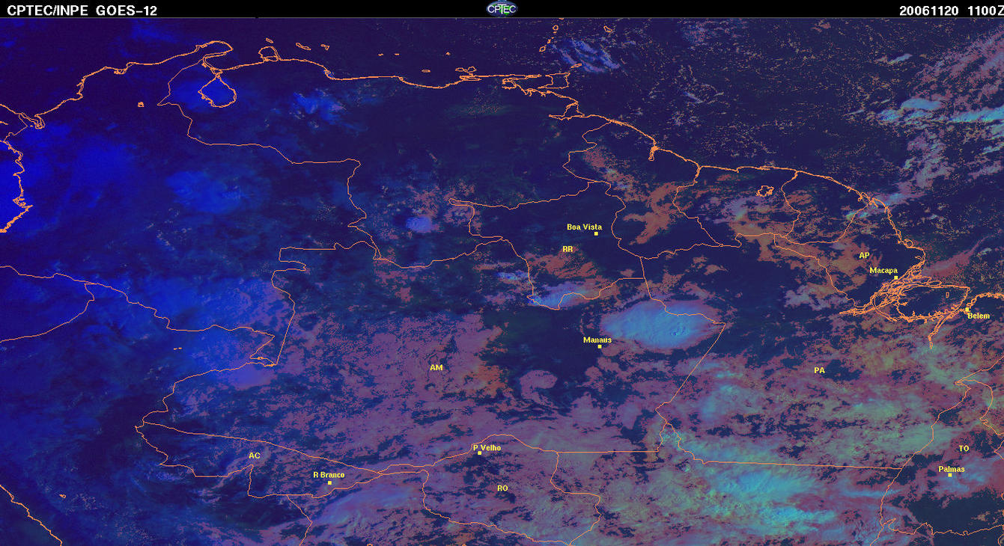Click the 'P Velho' city label
The width and height of the screenshot is (1004, 546).
(487, 447)
